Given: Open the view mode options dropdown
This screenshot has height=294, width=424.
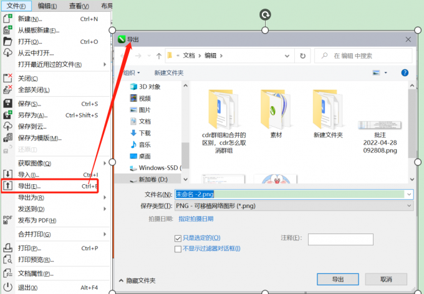Looking at the screenshot, I should 385,72.
